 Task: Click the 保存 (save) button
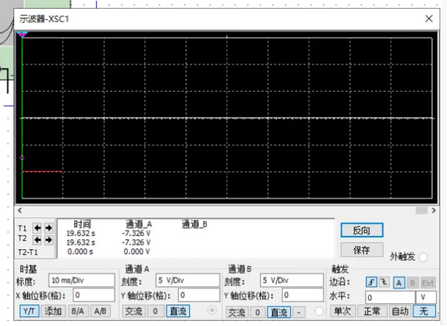tap(362, 250)
